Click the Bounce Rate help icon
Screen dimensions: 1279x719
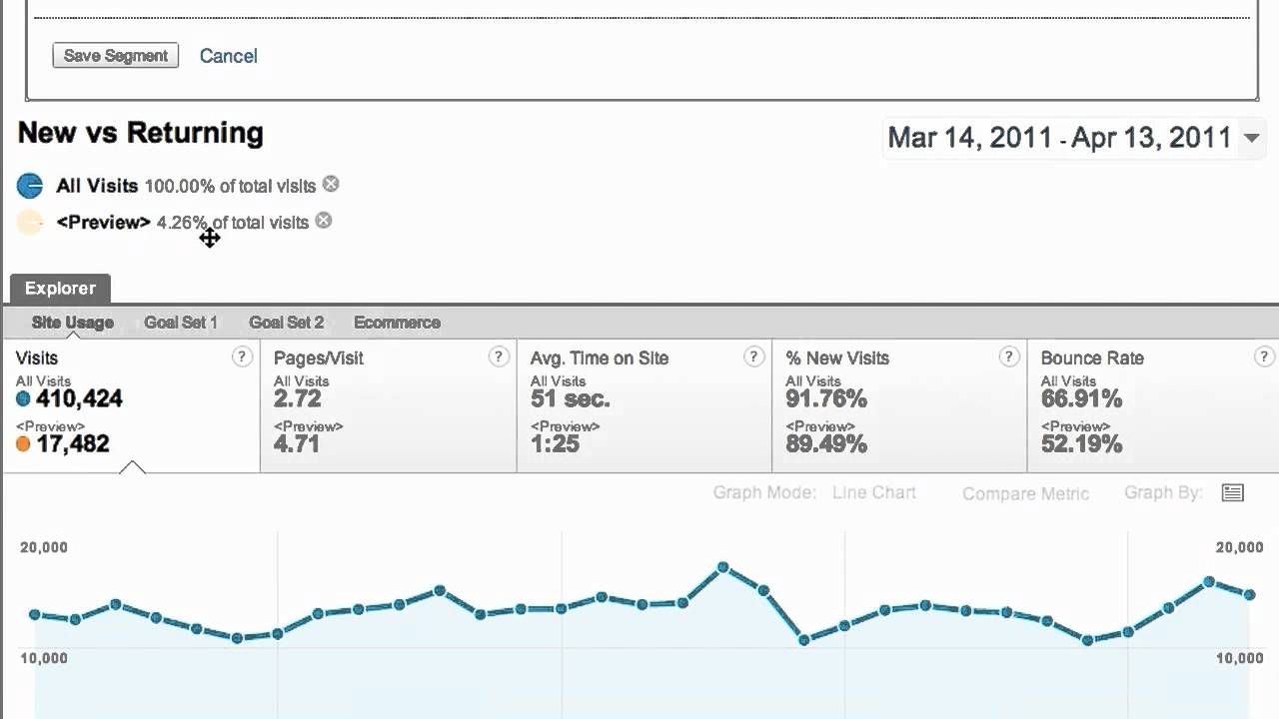(1265, 358)
